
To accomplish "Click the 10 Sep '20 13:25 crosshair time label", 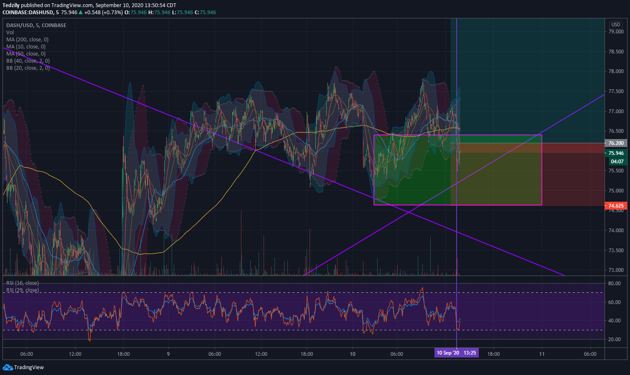I will click(x=456, y=353).
